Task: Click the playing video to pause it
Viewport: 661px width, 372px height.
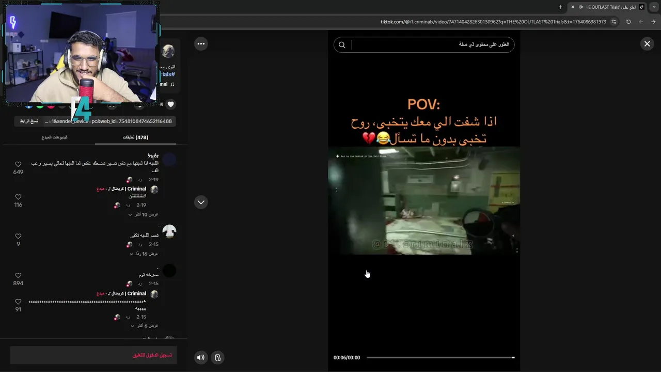Action: click(424, 200)
